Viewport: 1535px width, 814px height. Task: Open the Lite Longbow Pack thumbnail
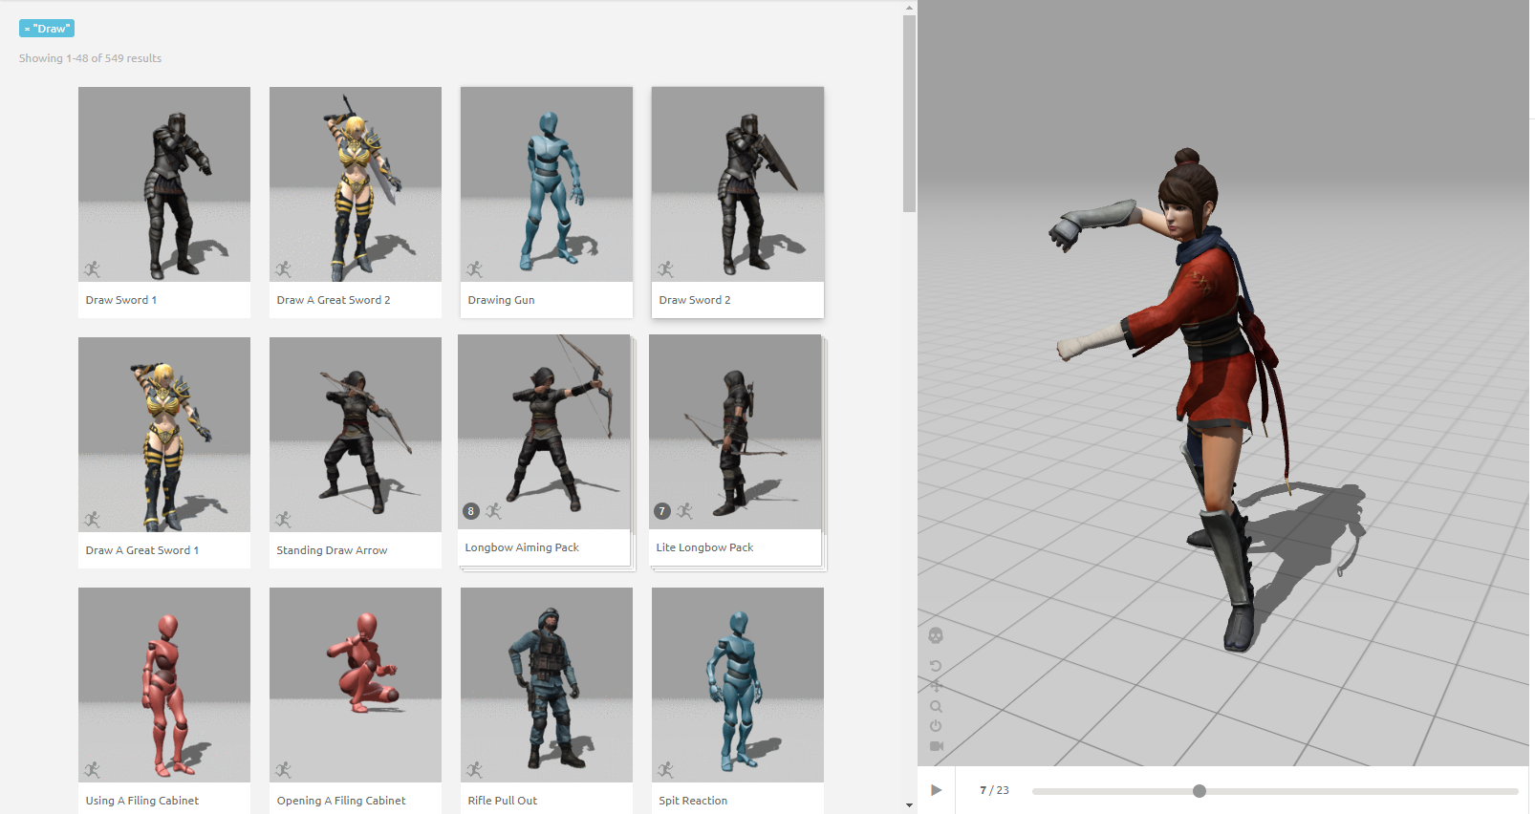[735, 432]
